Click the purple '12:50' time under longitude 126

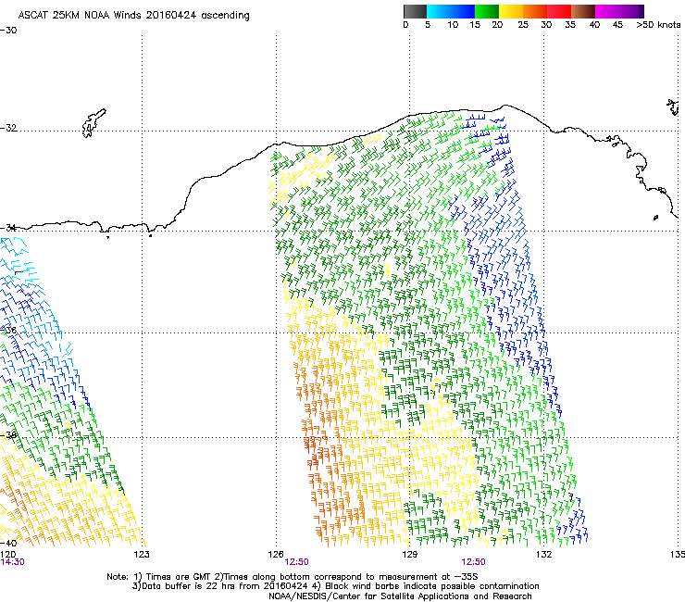coord(296,562)
